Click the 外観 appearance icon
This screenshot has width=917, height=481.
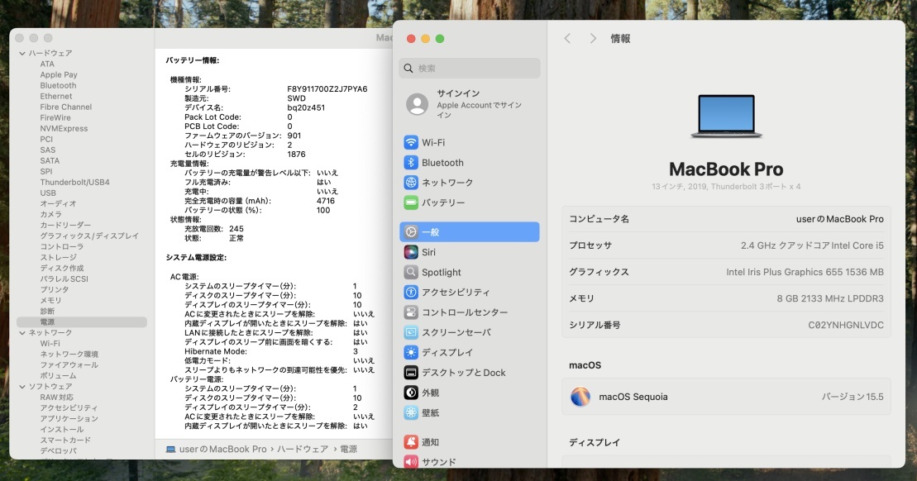pos(411,393)
